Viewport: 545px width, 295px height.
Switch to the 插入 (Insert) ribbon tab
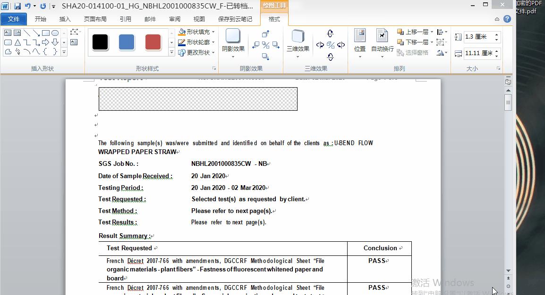click(x=65, y=19)
